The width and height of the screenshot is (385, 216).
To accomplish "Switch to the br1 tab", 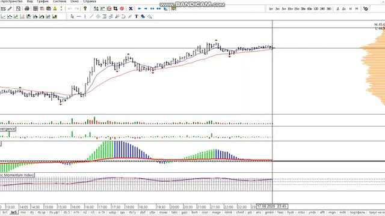I will tap(5, 212).
